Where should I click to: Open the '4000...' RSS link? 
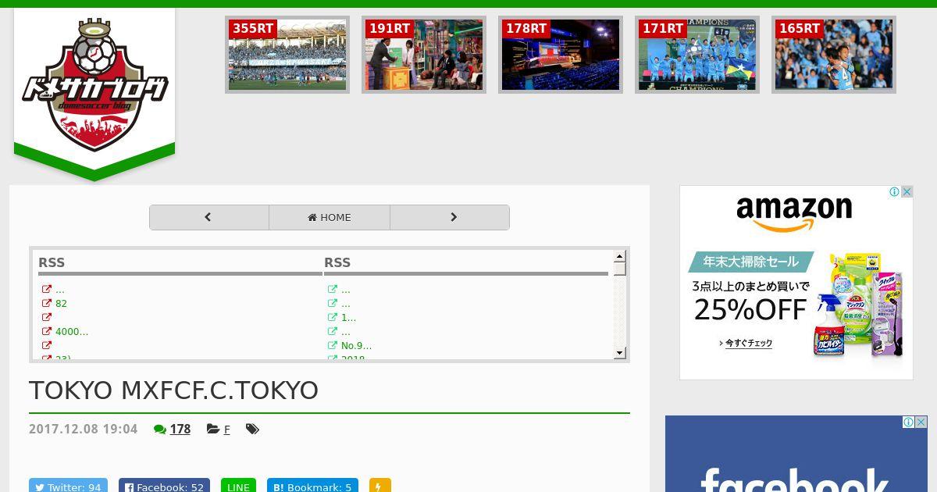pos(72,331)
